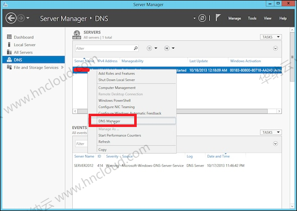This screenshot has height=211, width=297.
Task: Select All Servers in the sidebar
Action: tap(23, 52)
